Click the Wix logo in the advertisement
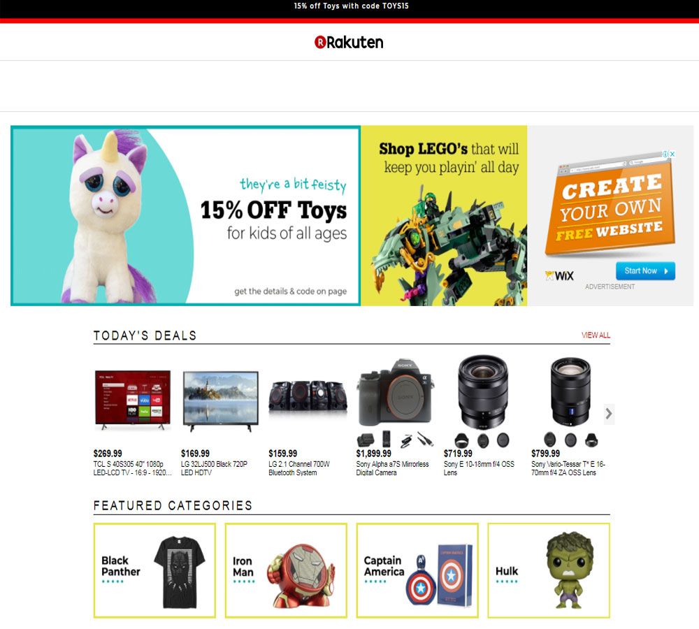Image resolution: width=699 pixels, height=629 pixels. click(x=559, y=275)
